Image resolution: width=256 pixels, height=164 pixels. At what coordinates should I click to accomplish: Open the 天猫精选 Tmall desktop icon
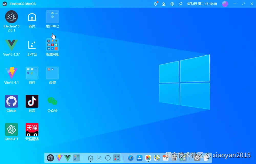click(x=32, y=129)
